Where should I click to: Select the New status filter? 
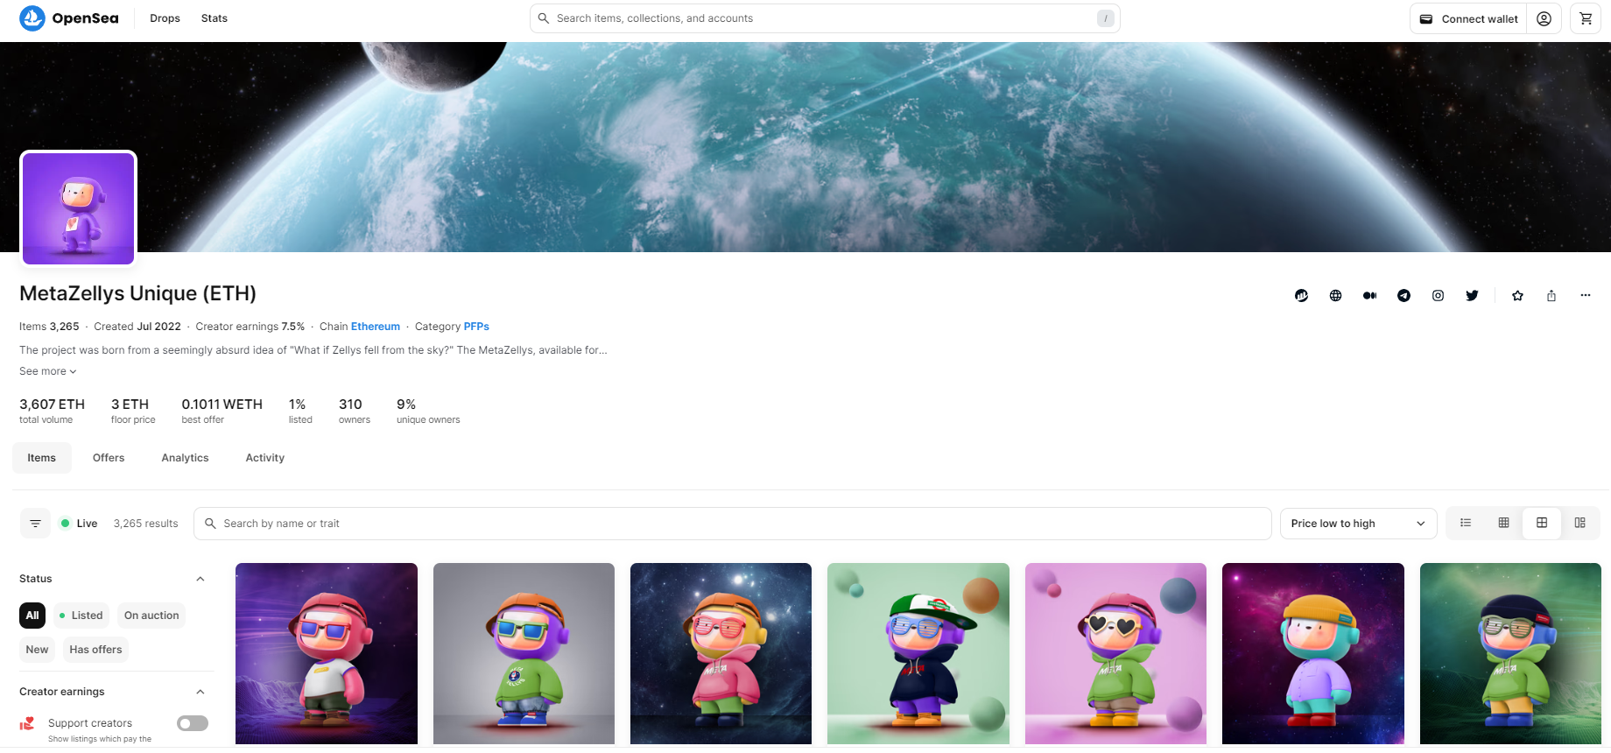point(37,650)
